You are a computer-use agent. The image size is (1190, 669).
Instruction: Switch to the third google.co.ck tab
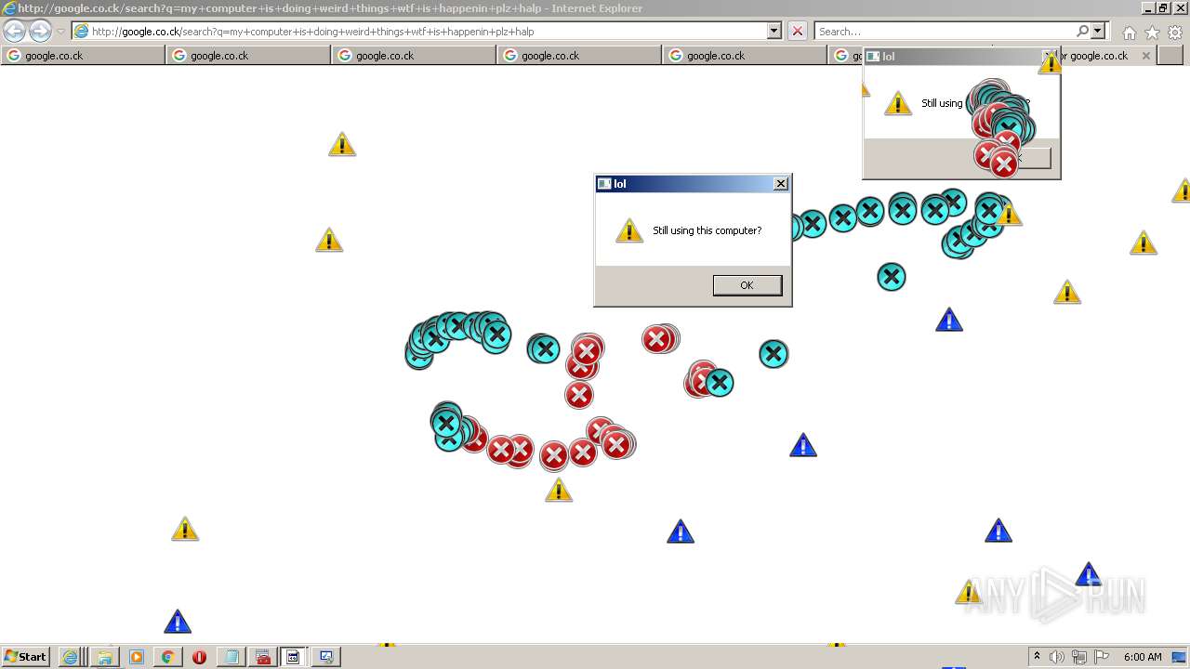[414, 55]
